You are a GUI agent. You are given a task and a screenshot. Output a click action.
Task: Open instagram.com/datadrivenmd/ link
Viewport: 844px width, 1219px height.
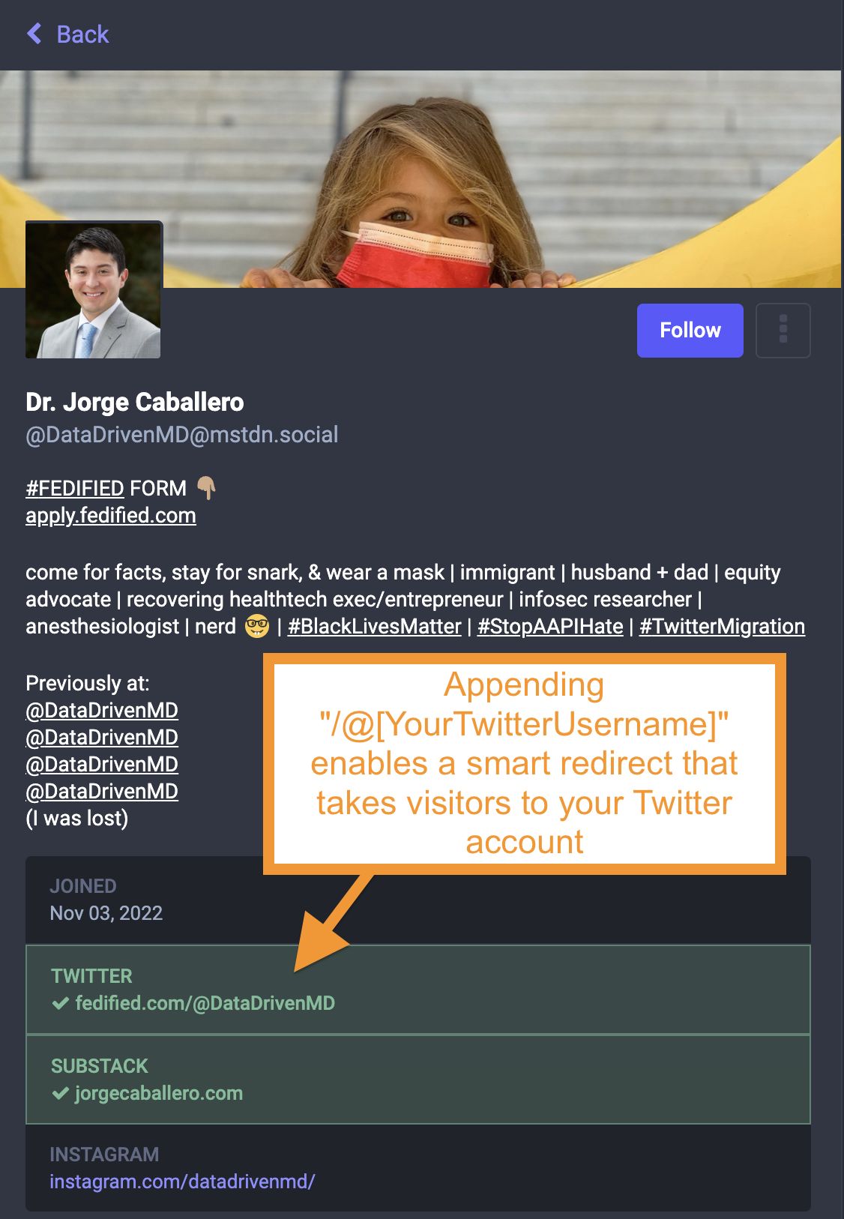[182, 1182]
